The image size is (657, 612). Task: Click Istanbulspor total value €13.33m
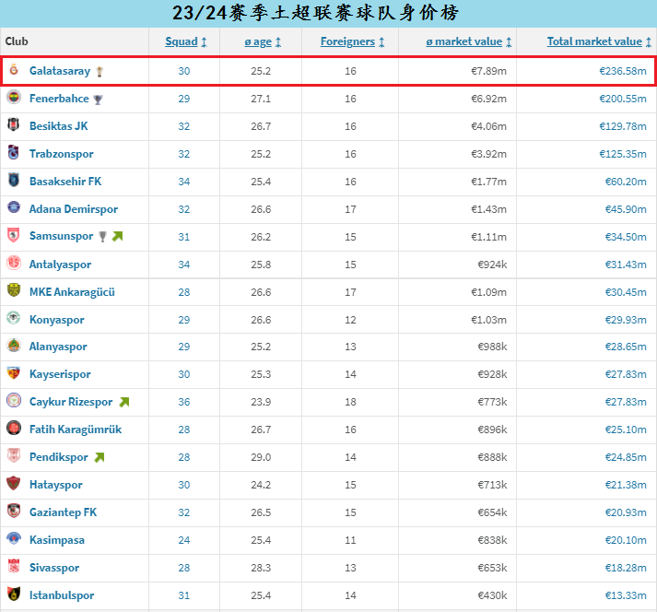click(626, 595)
